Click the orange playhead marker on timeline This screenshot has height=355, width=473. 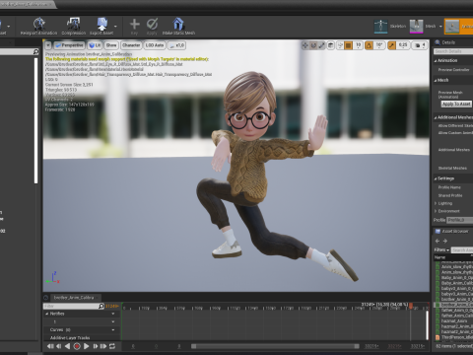click(411, 306)
